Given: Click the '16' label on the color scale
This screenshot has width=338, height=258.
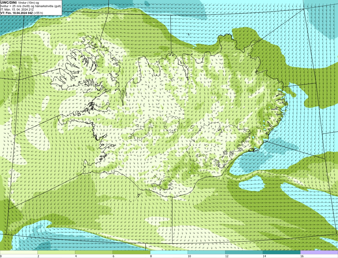Looking at the screenshot, I should [x=302, y=256].
